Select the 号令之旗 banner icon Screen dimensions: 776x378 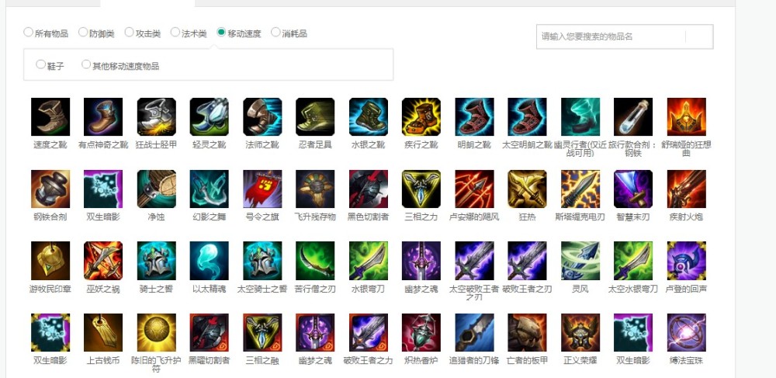point(262,189)
